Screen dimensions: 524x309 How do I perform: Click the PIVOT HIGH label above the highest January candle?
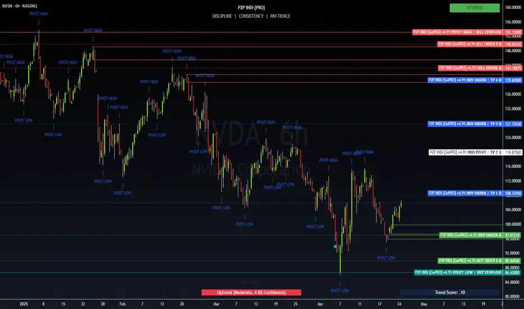(x=38, y=13)
